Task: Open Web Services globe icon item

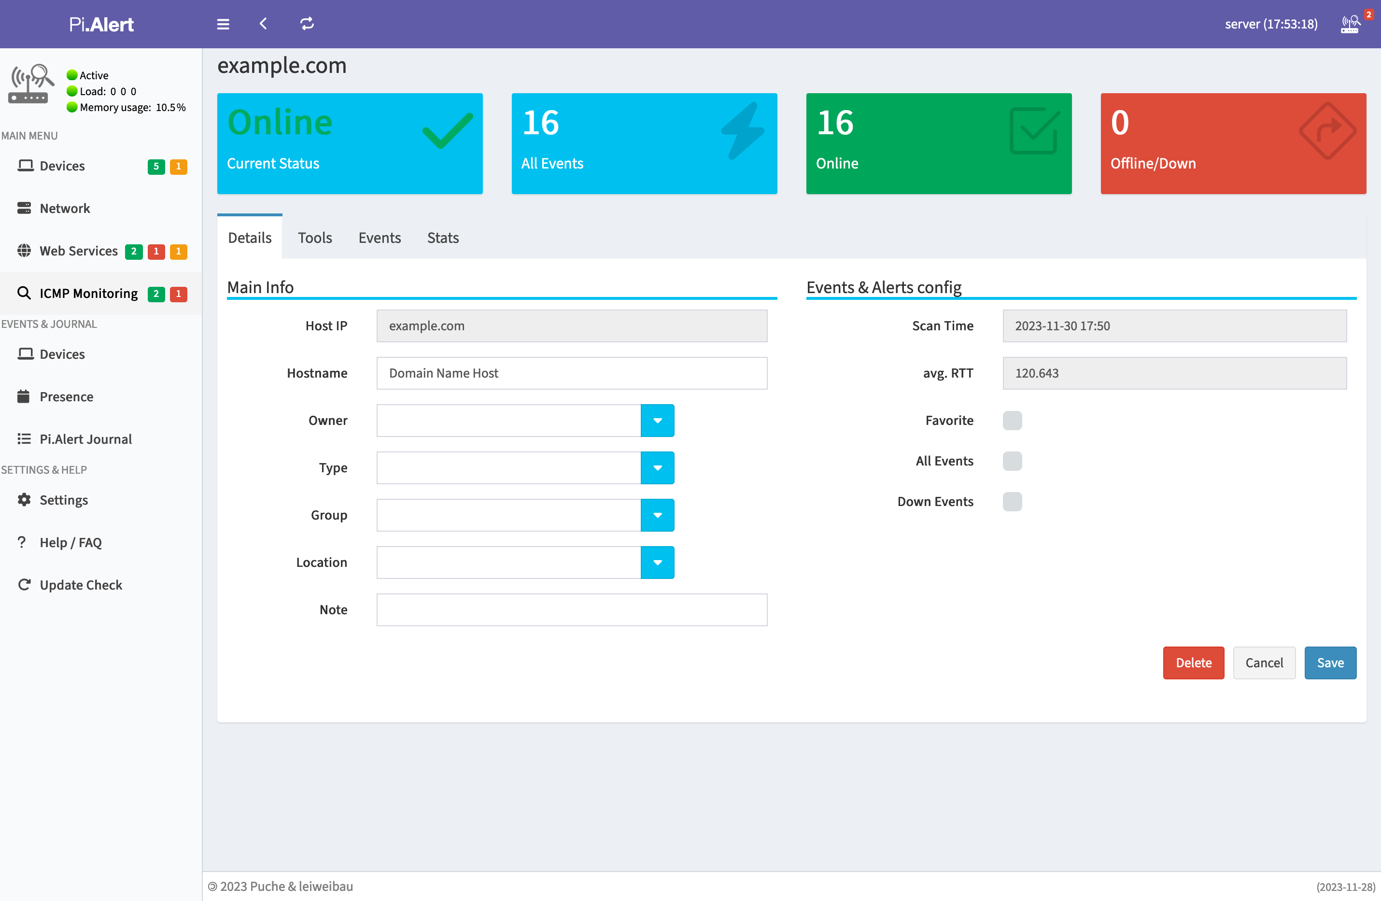Action: 24,251
